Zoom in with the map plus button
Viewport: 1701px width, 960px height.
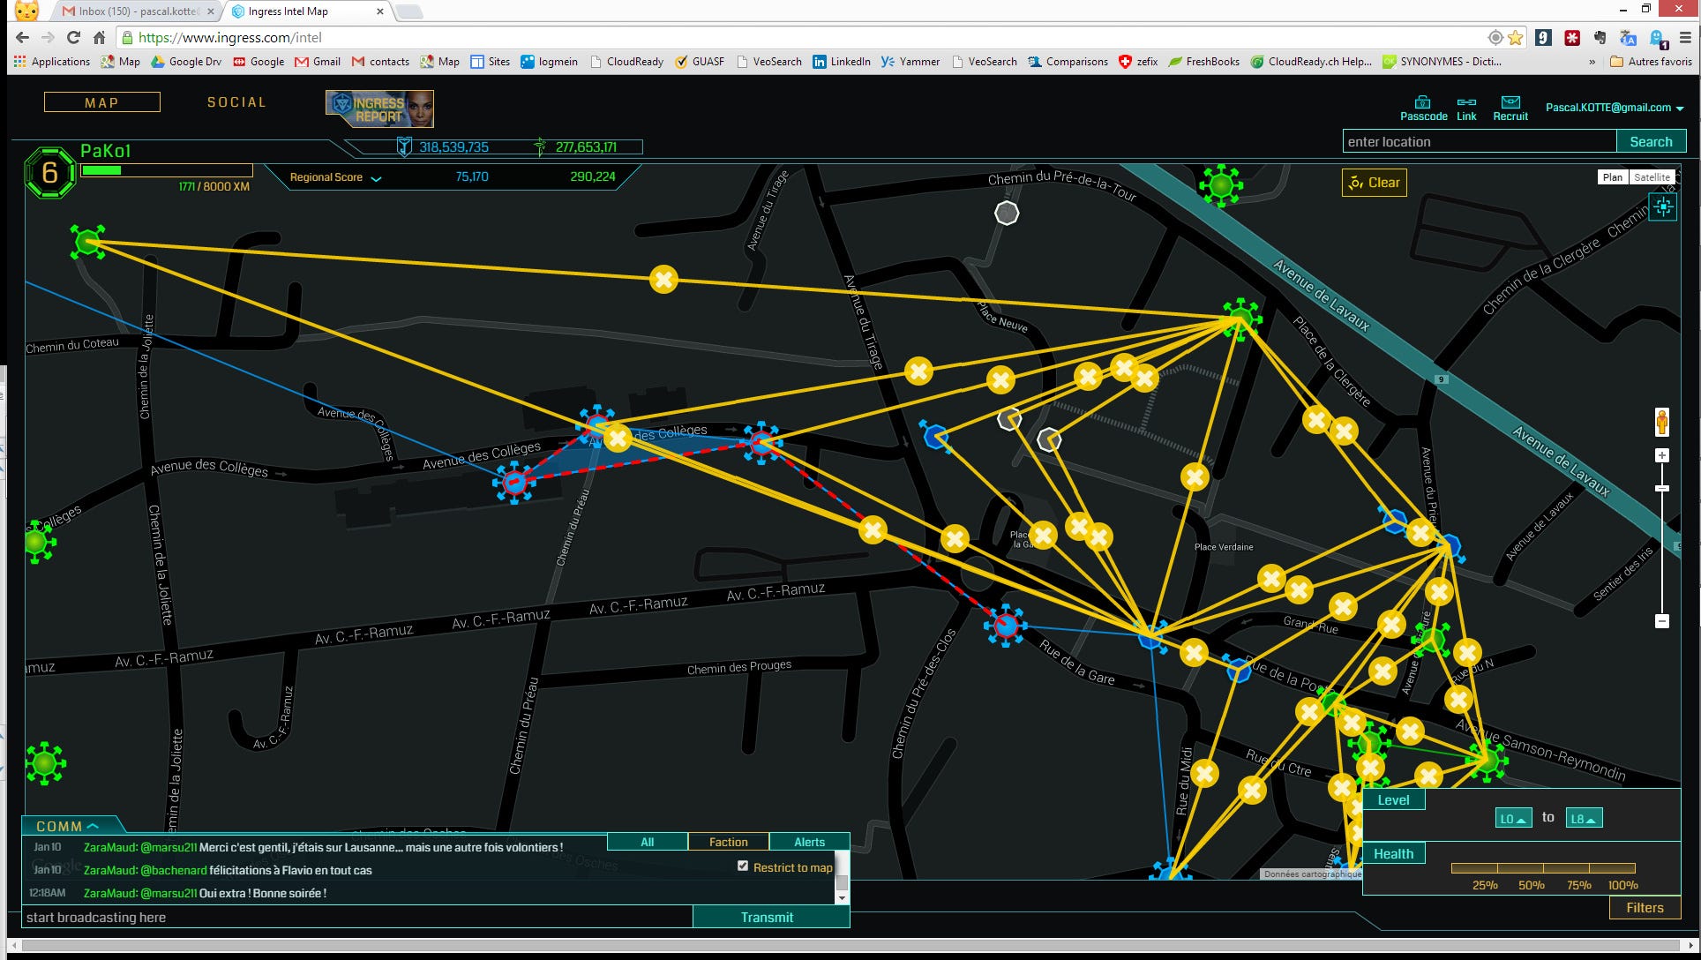pos(1662,455)
